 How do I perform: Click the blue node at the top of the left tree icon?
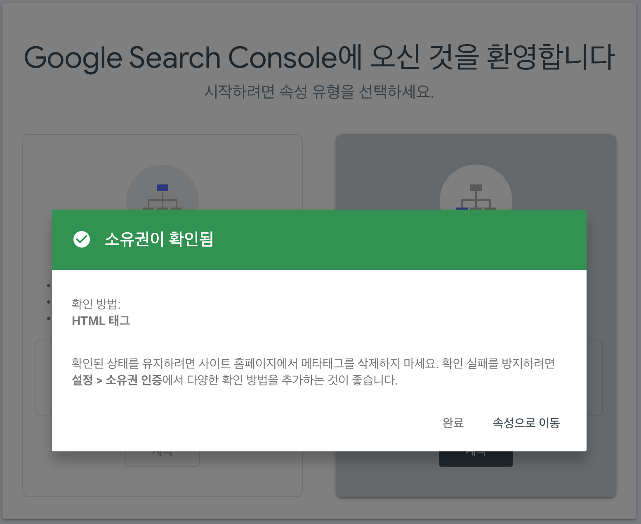click(162, 188)
